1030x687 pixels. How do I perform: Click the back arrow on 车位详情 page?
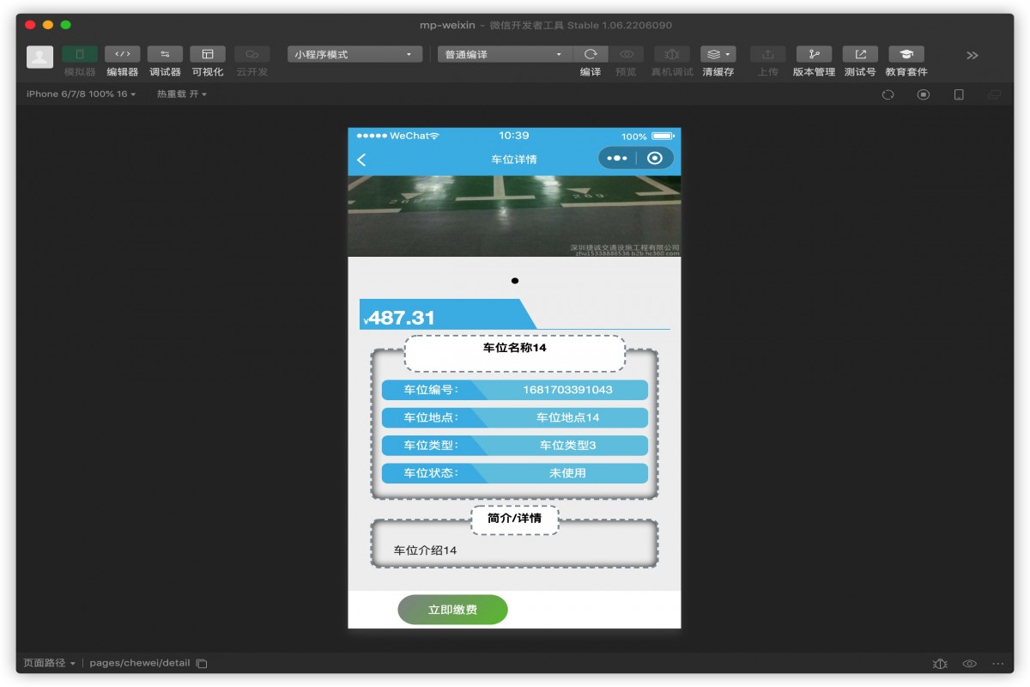pyautogui.click(x=361, y=158)
